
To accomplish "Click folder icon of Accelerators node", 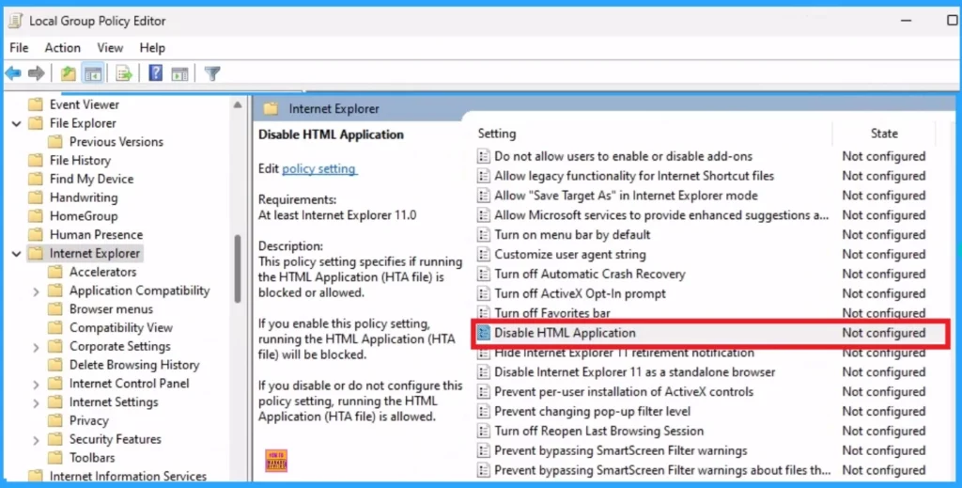I will 55,272.
